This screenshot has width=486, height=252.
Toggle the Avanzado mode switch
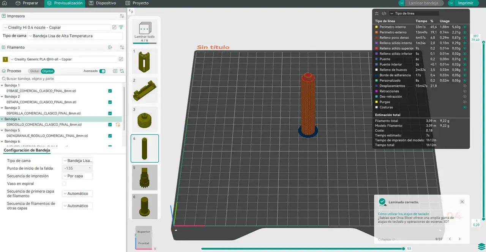coord(102,71)
